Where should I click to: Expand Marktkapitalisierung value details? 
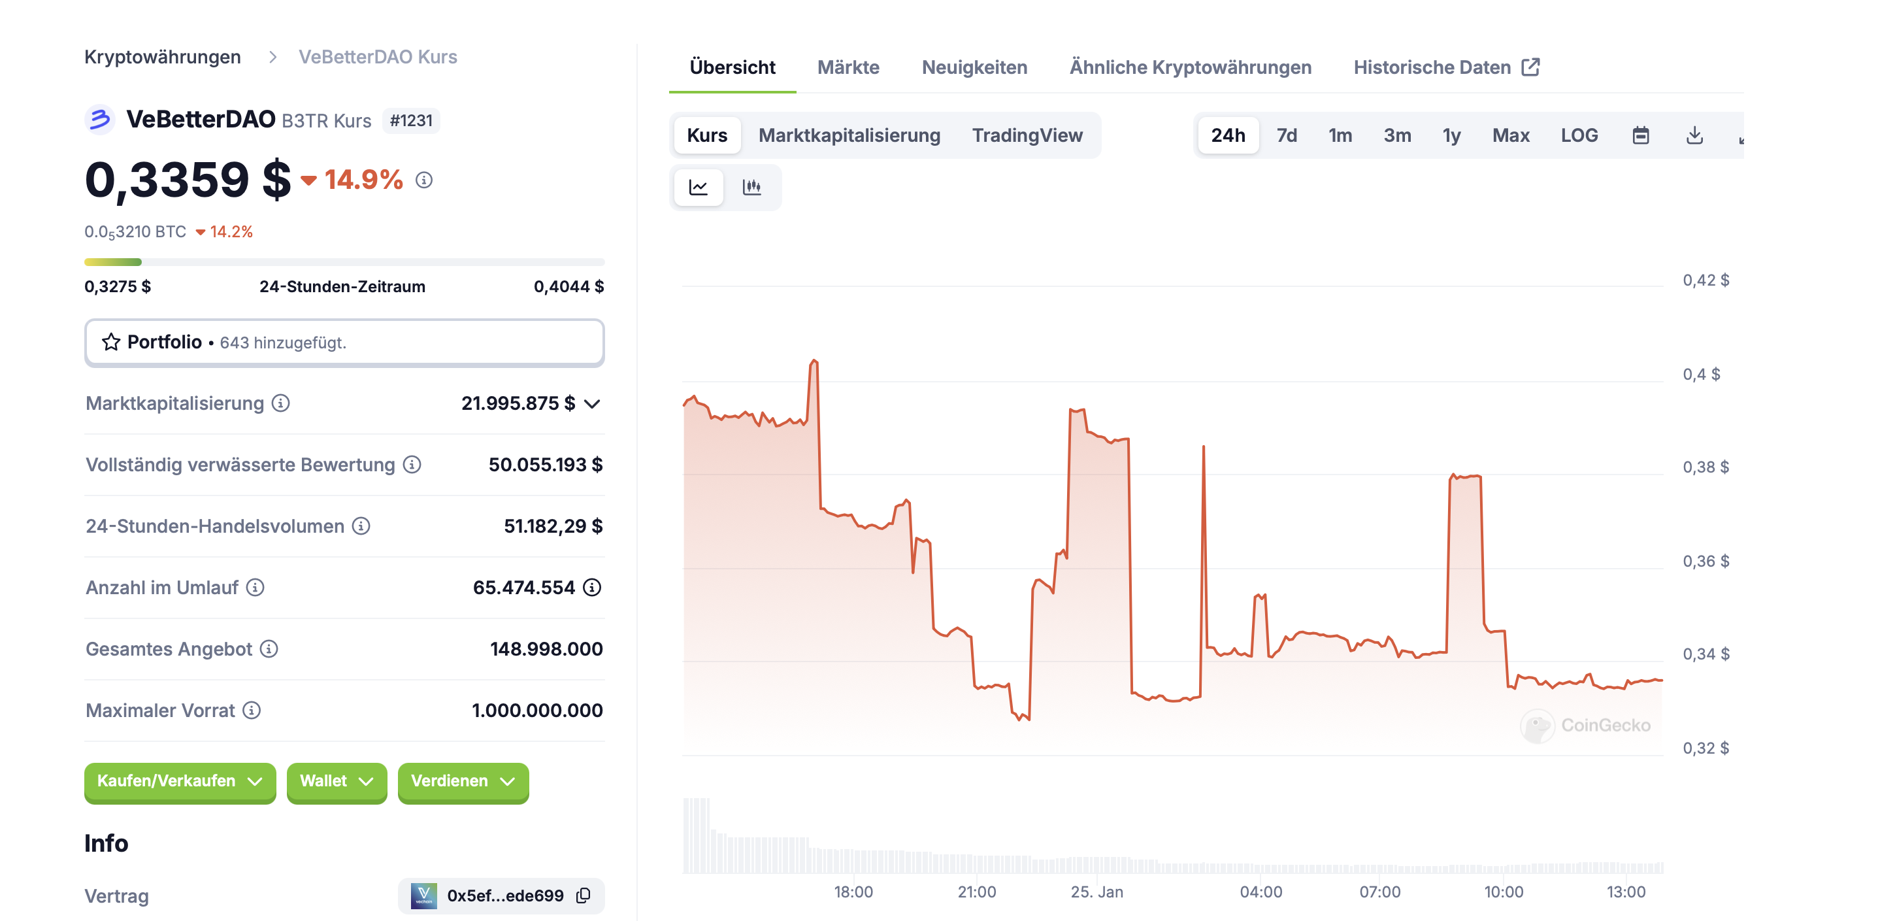coord(592,403)
